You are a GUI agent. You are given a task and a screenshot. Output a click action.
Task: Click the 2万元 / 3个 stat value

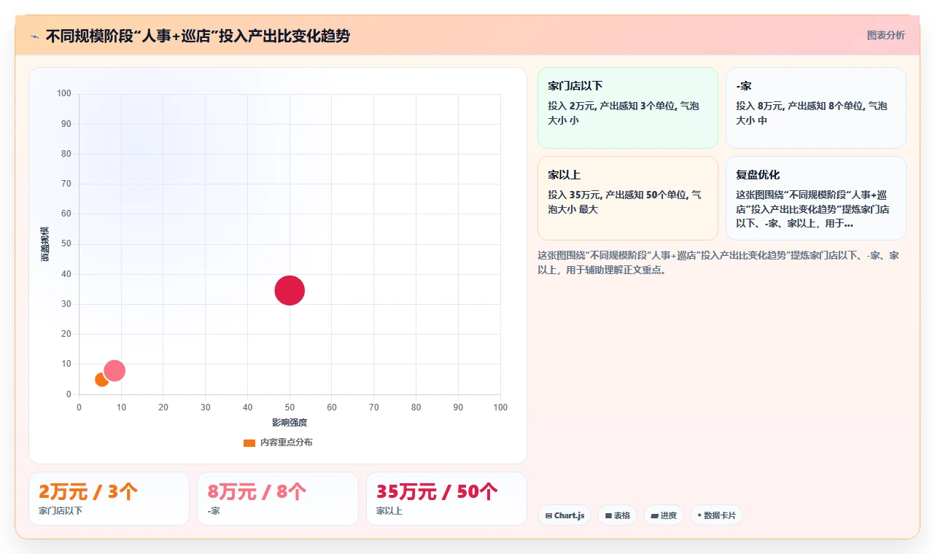[88, 491]
